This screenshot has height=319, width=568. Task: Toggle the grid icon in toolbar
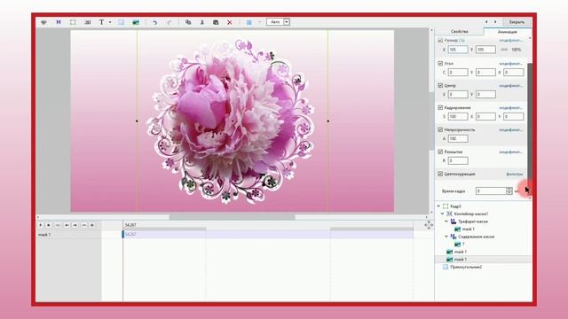(249, 22)
